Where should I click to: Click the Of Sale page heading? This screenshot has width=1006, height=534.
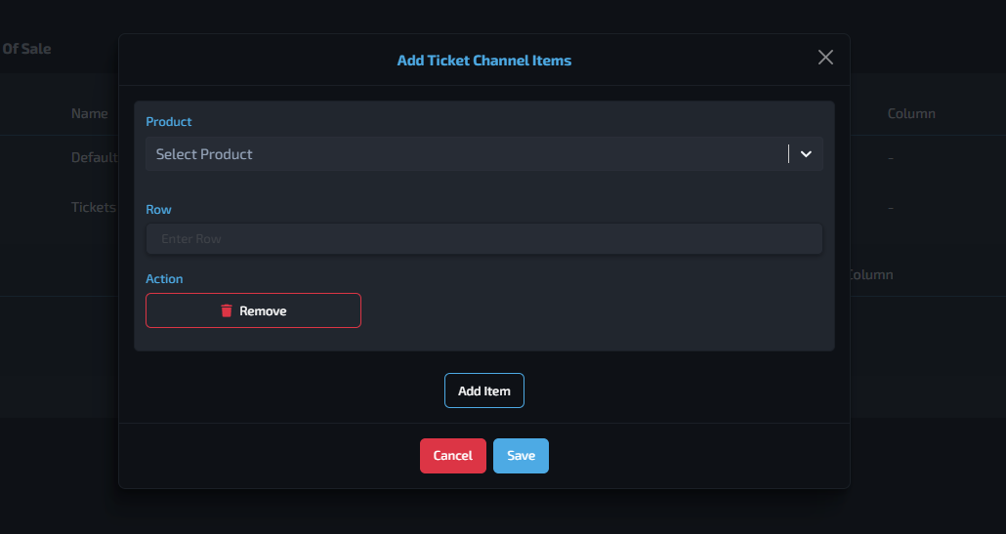tap(26, 49)
